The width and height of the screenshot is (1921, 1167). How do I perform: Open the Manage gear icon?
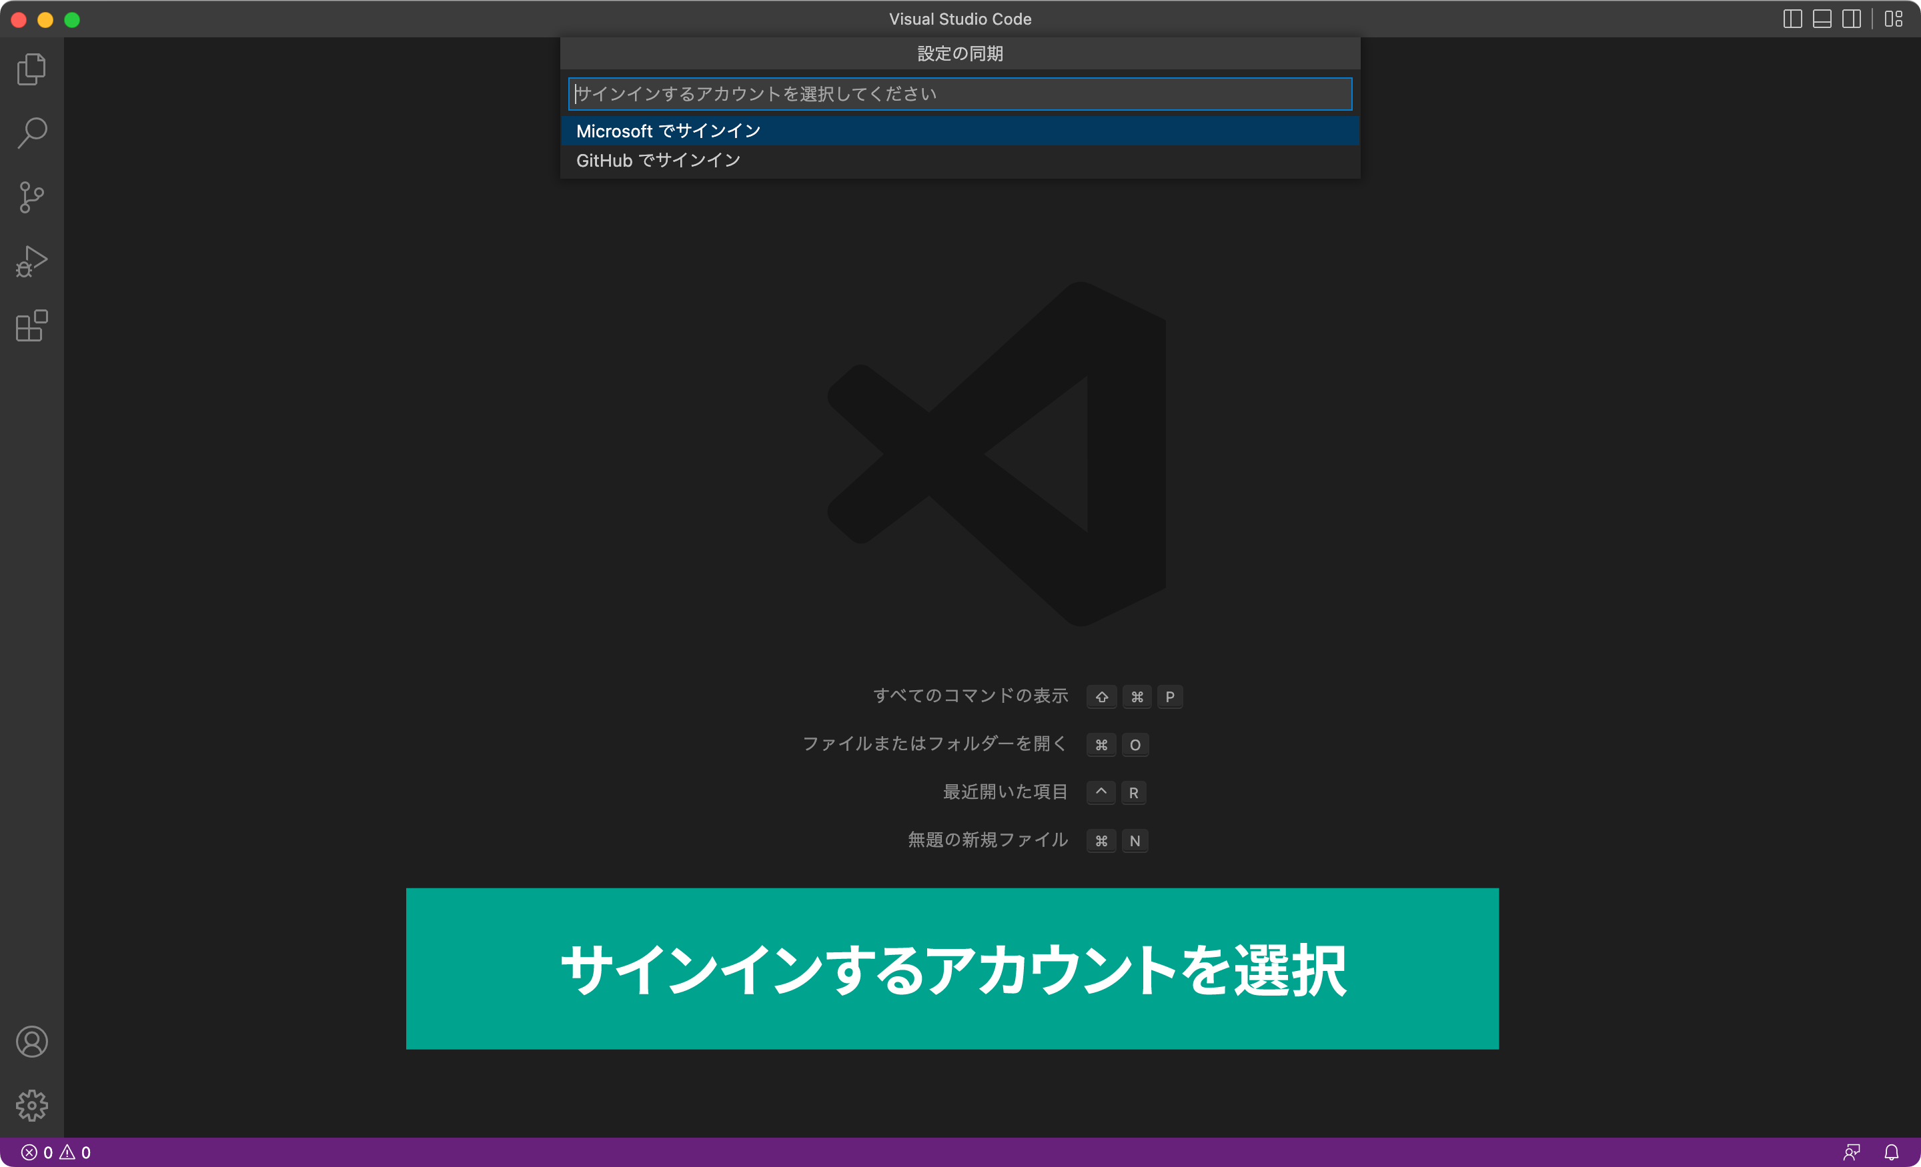point(31,1106)
